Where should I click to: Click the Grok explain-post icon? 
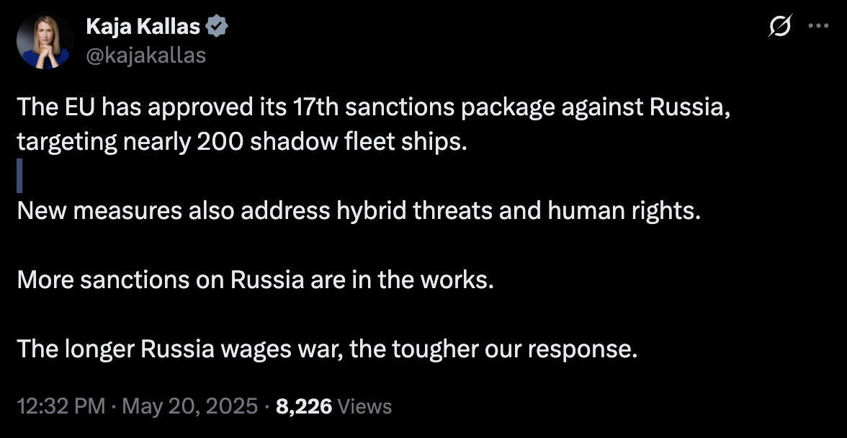(x=780, y=27)
